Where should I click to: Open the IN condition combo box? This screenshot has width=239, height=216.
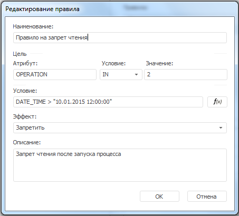121,74
